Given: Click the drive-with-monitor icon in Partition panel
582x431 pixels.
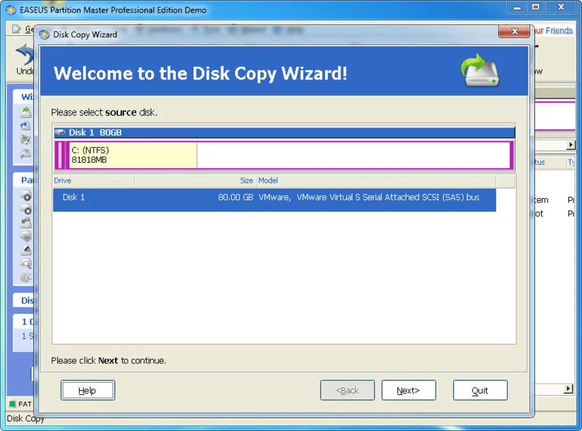Looking at the screenshot, I should (x=26, y=236).
